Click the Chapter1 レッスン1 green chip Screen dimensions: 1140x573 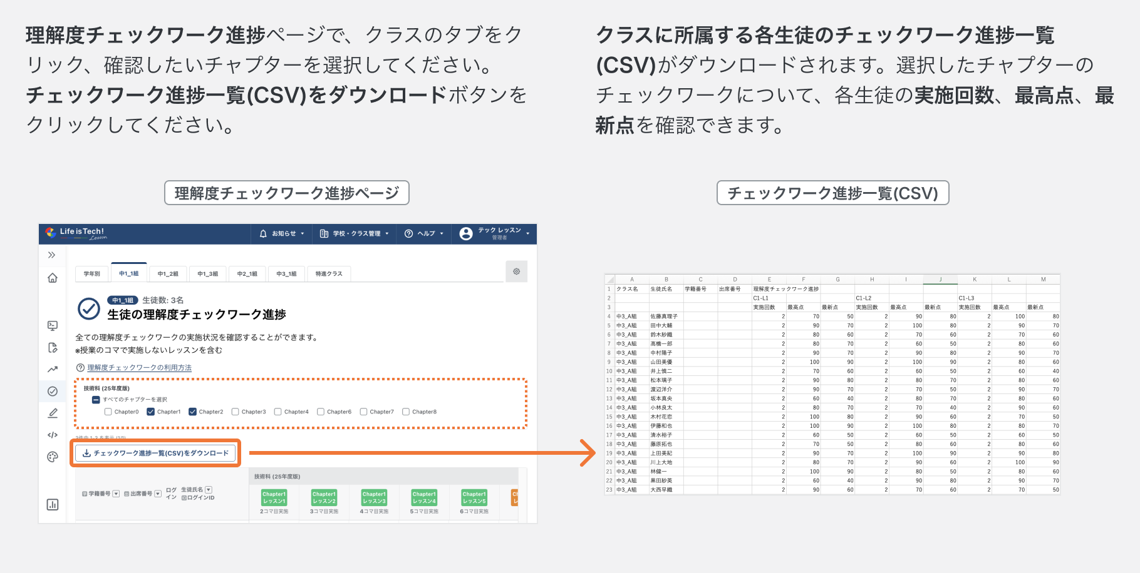(274, 498)
